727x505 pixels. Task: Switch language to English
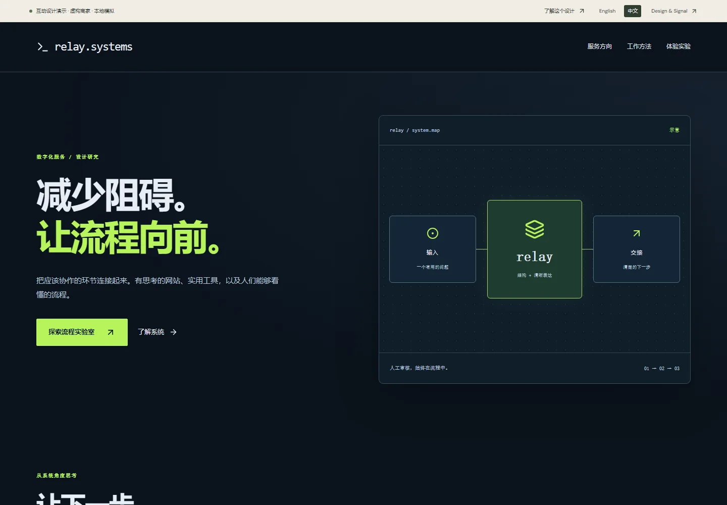pos(607,11)
